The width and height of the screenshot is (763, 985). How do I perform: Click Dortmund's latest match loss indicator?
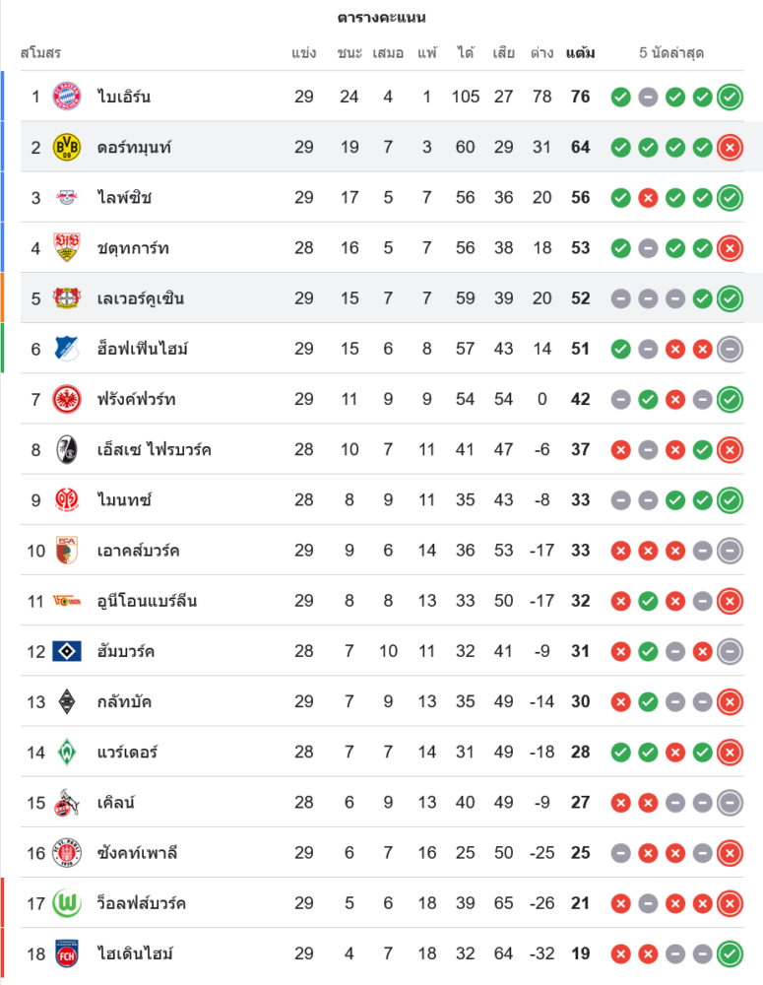(x=730, y=147)
